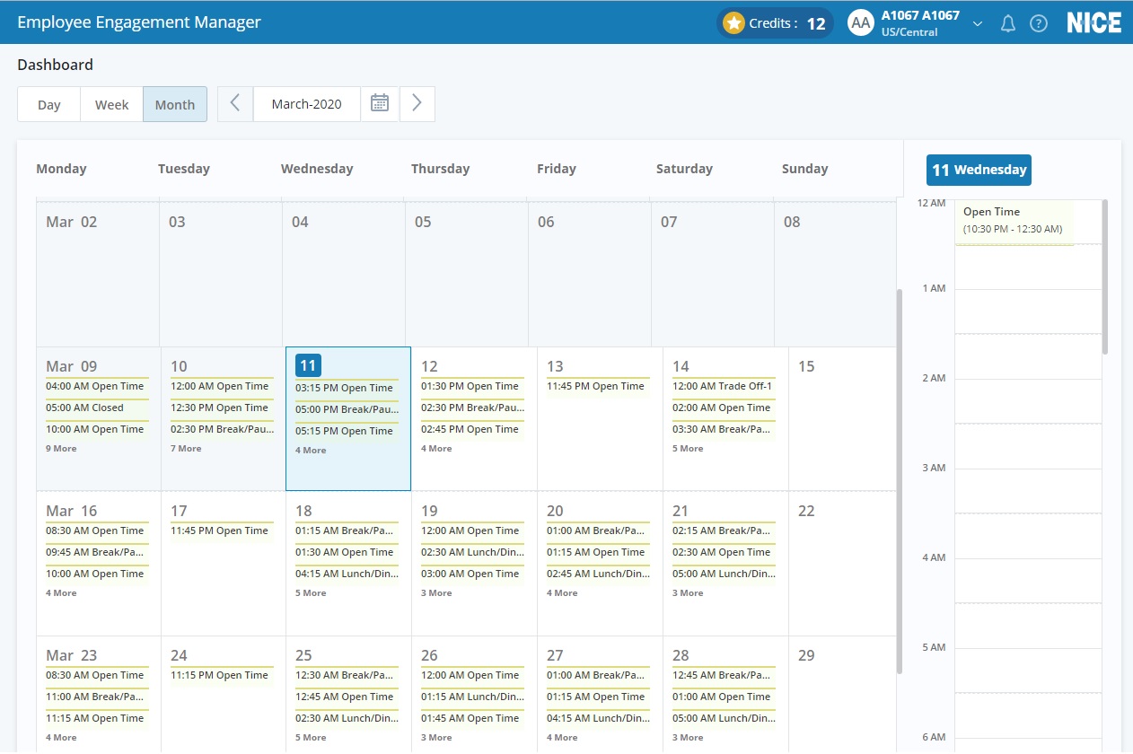Open 05:00 AM Closed event on March 09
Screen dimensions: 1133x754
pos(85,408)
